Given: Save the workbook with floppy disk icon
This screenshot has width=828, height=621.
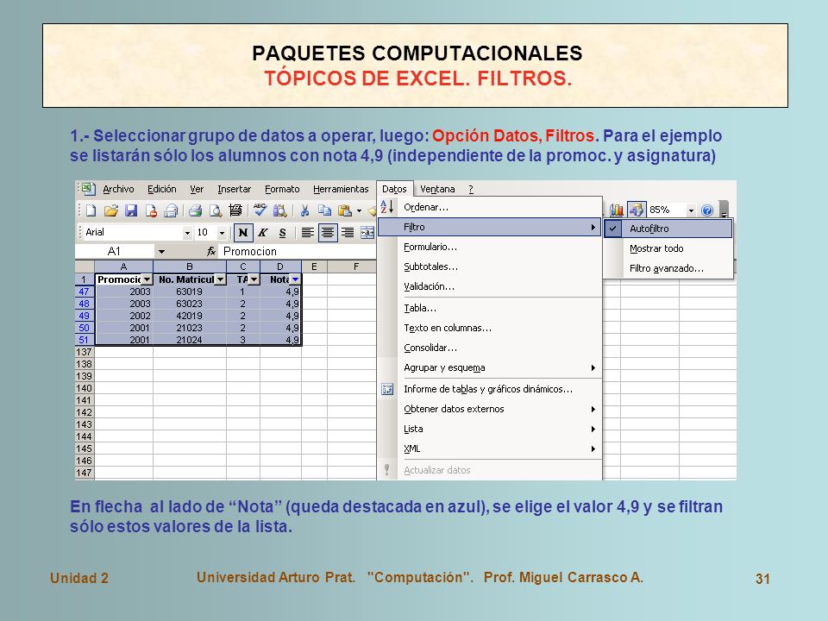Looking at the screenshot, I should 131,210.
